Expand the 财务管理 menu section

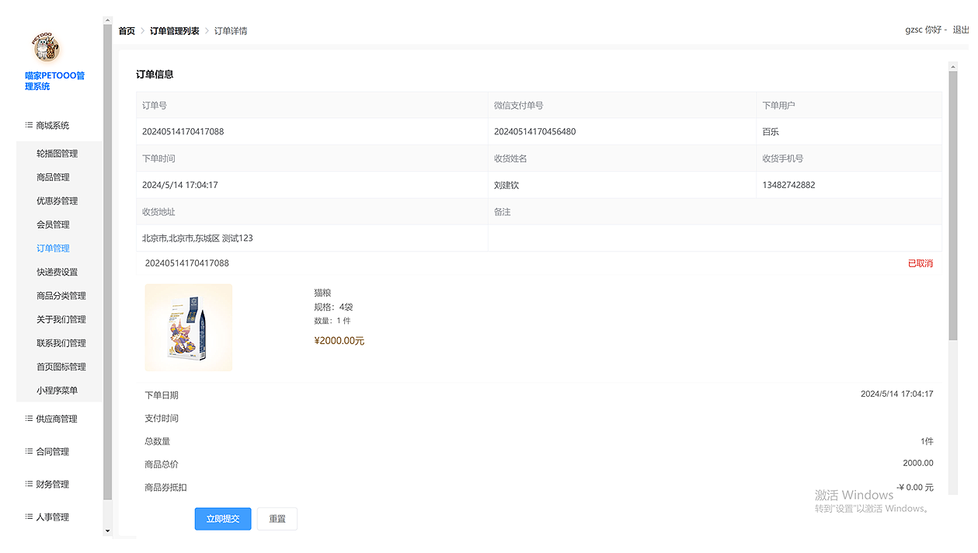pos(53,484)
